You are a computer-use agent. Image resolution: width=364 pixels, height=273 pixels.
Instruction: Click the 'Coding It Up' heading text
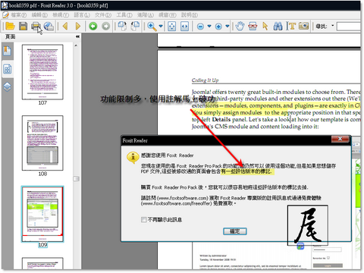(205, 80)
